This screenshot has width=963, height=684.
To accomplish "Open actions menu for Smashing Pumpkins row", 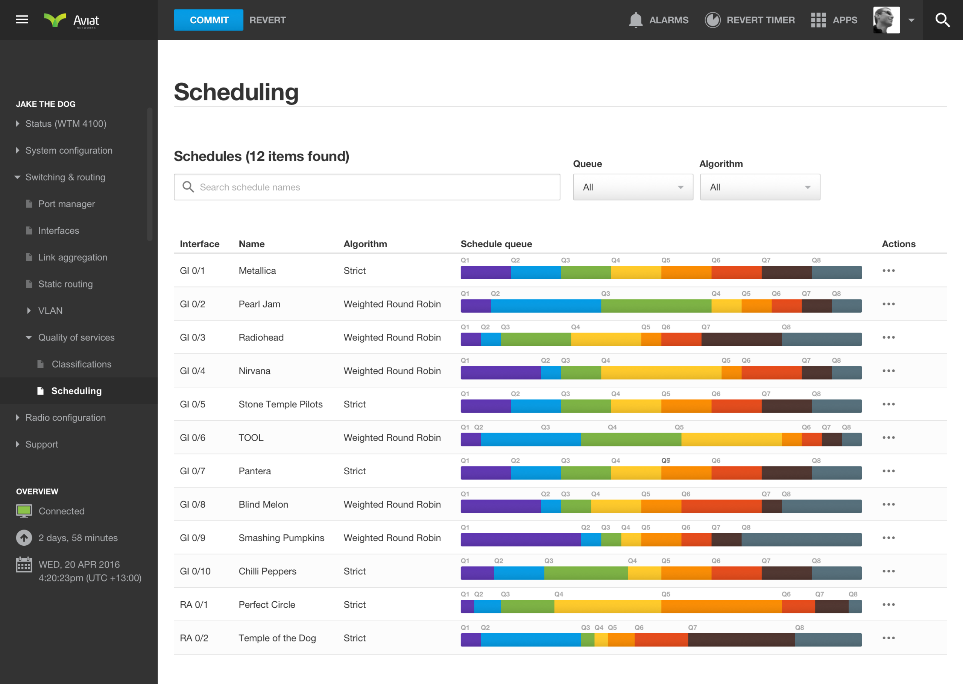I will pyautogui.click(x=889, y=537).
